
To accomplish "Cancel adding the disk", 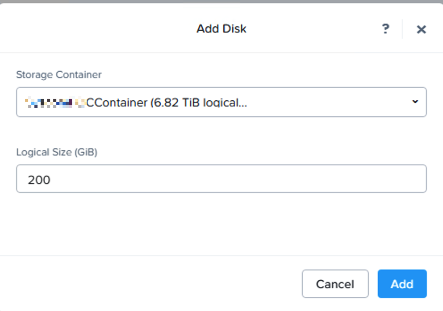I will click(x=335, y=284).
